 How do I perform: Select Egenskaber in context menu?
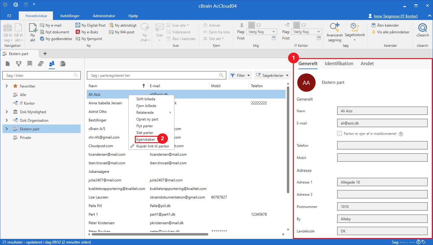(x=146, y=139)
